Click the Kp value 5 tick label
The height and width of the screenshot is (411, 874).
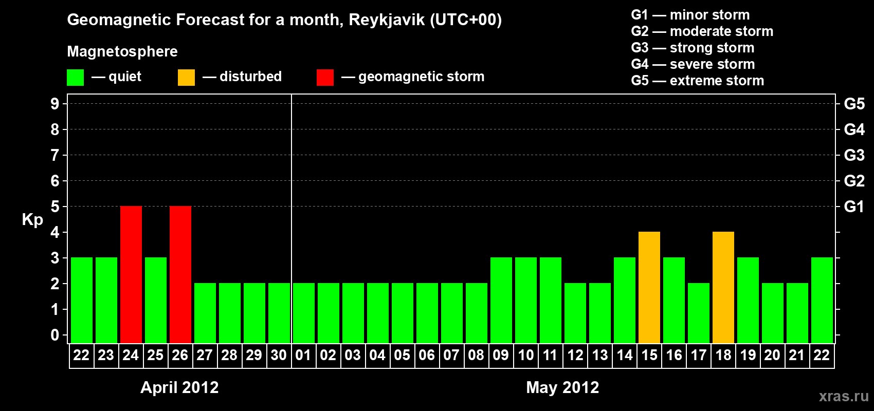(55, 207)
